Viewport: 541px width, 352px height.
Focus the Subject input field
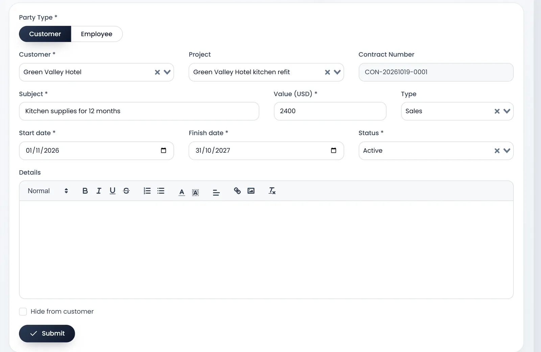click(139, 111)
